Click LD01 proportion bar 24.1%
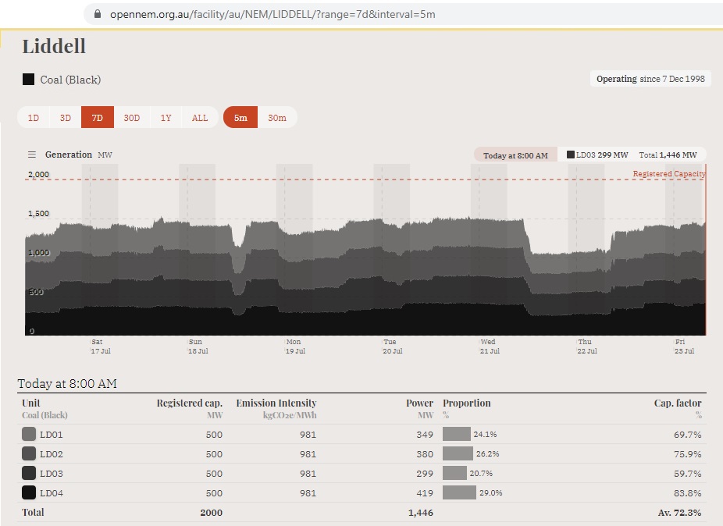Viewport: 723px width, 526px height. [457, 434]
